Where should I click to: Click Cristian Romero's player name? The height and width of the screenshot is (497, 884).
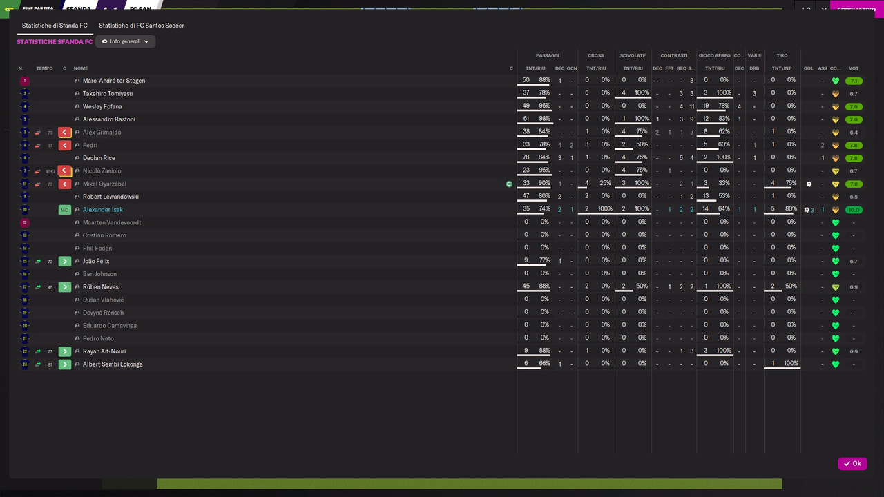[x=104, y=235]
